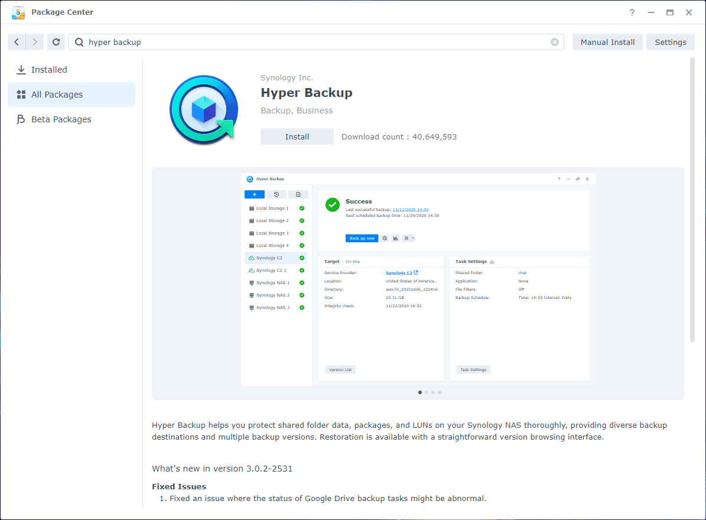Show the second screenshot via carousel dot
706x520 pixels.
(427, 392)
